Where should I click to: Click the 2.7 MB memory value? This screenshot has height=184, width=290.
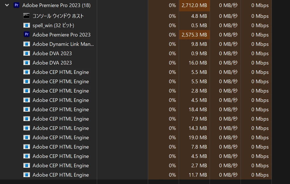[199, 165]
